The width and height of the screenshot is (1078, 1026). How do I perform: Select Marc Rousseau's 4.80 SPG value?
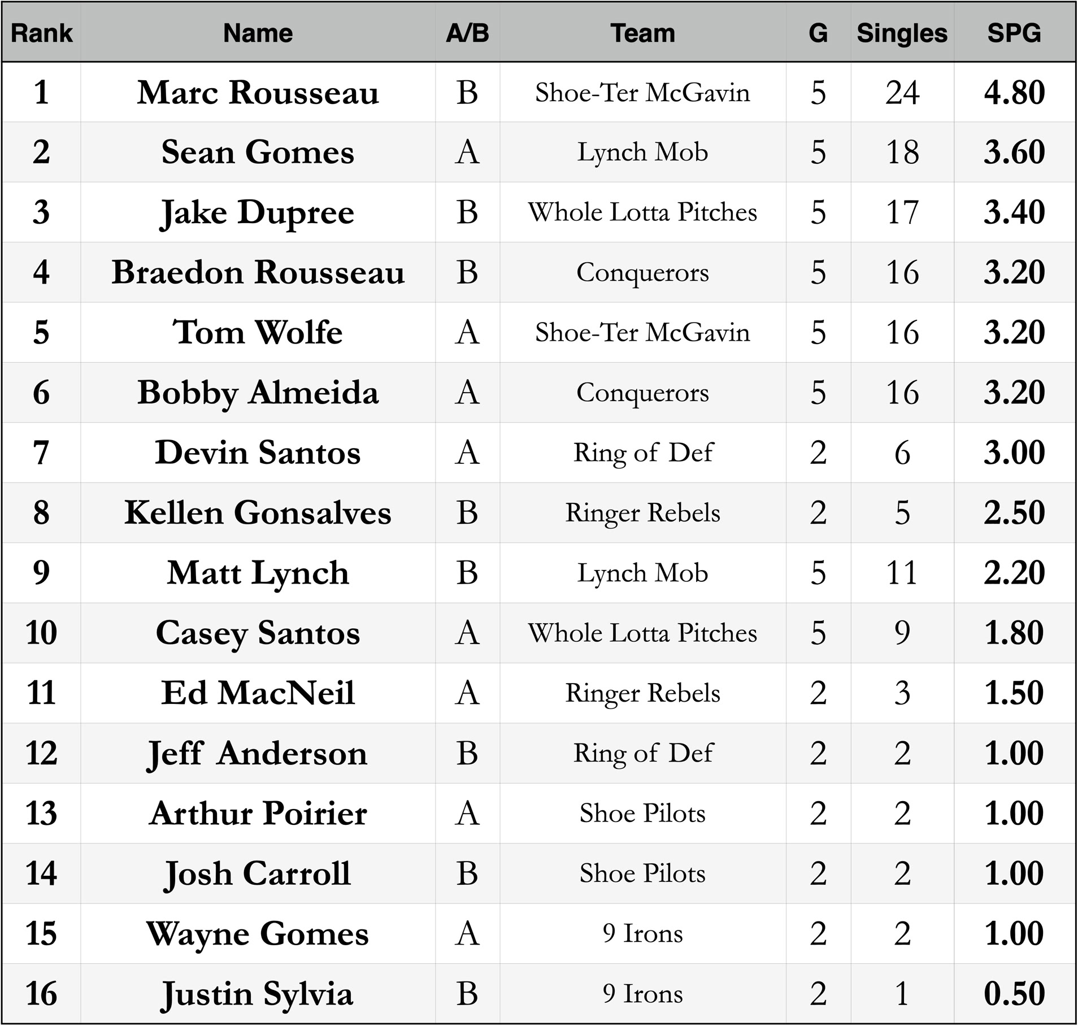[1014, 92]
